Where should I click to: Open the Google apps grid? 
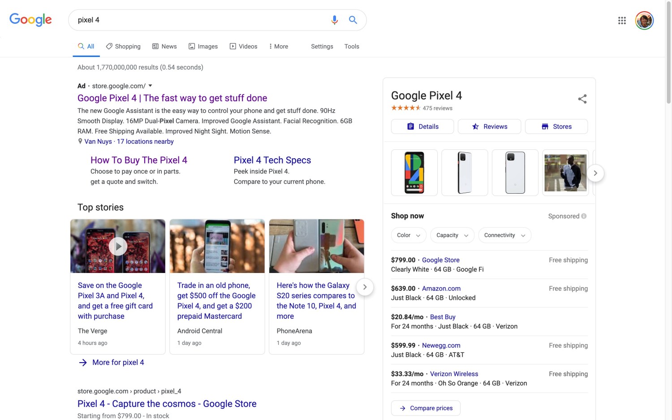pyautogui.click(x=622, y=21)
